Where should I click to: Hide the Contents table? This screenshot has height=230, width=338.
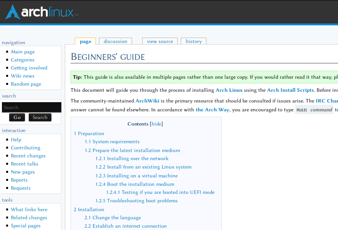tap(156, 124)
